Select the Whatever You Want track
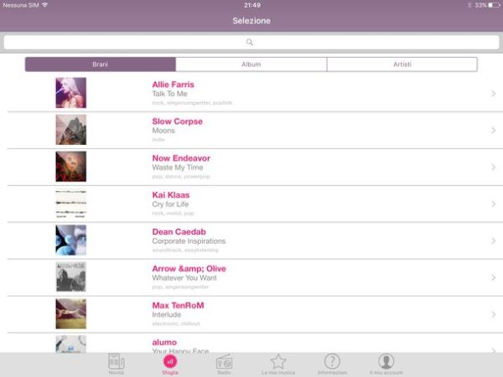Viewport: 503px width, 377px height. tap(184, 278)
